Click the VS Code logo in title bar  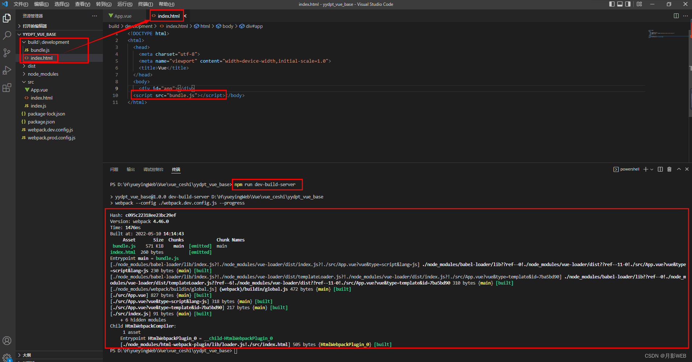pyautogui.click(x=5, y=4)
